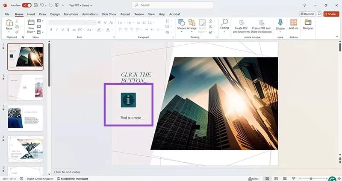Image resolution: width=342 pixels, height=181 pixels.
Task: Save the presentation using the save icon
Action: [35, 5]
